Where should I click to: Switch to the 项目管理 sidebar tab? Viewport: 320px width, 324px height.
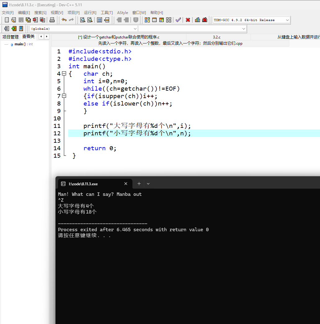click(11, 37)
